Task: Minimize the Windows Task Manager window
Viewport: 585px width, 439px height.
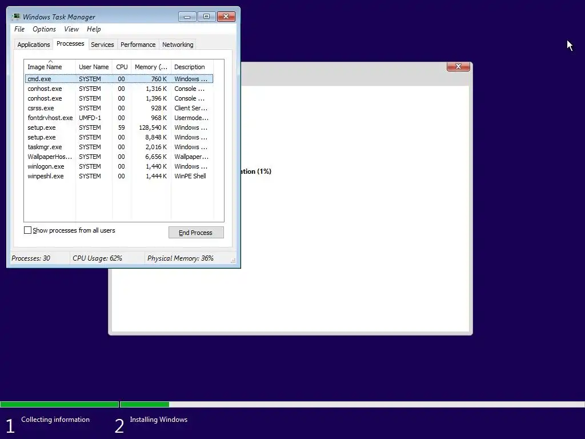Action: pos(187,17)
